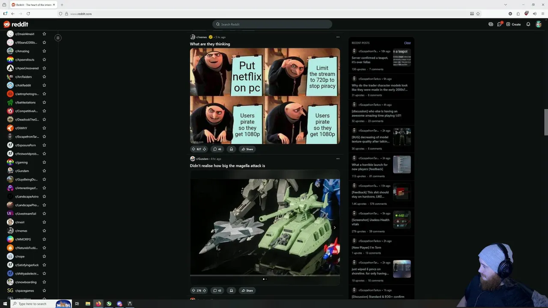548x308 pixels.
Task: Award the magella attack Gundam post
Action: pyautogui.click(x=231, y=290)
